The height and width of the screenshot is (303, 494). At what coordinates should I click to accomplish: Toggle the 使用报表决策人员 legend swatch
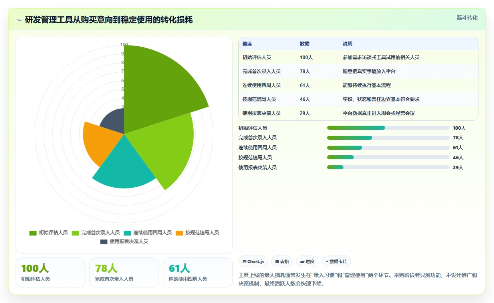point(104,242)
